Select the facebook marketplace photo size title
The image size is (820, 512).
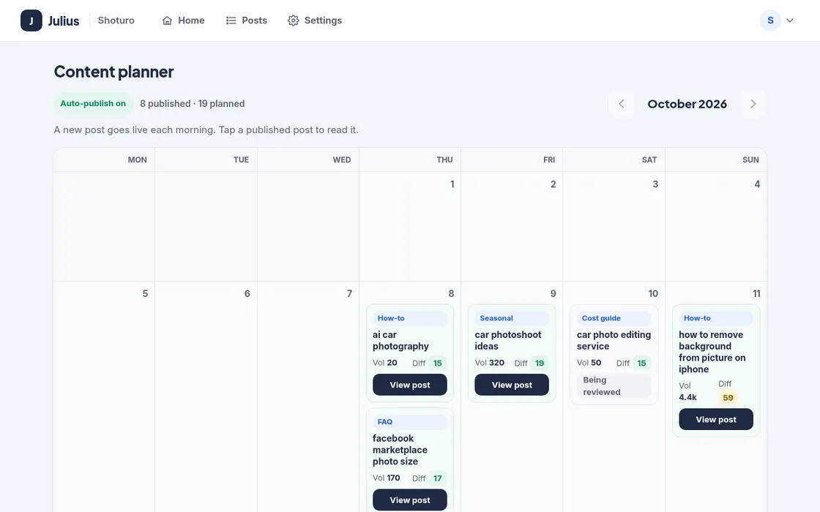(400, 450)
